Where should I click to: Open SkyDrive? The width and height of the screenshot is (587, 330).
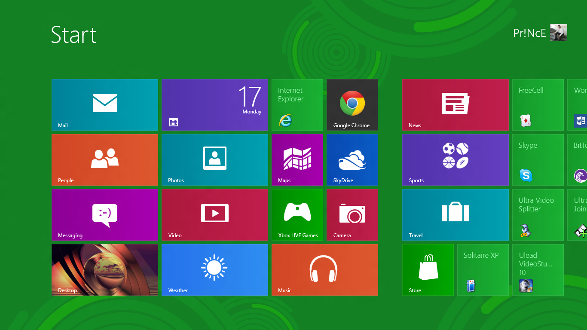352,159
